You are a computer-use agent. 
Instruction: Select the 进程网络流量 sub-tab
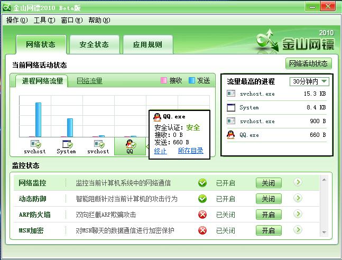[42, 81]
